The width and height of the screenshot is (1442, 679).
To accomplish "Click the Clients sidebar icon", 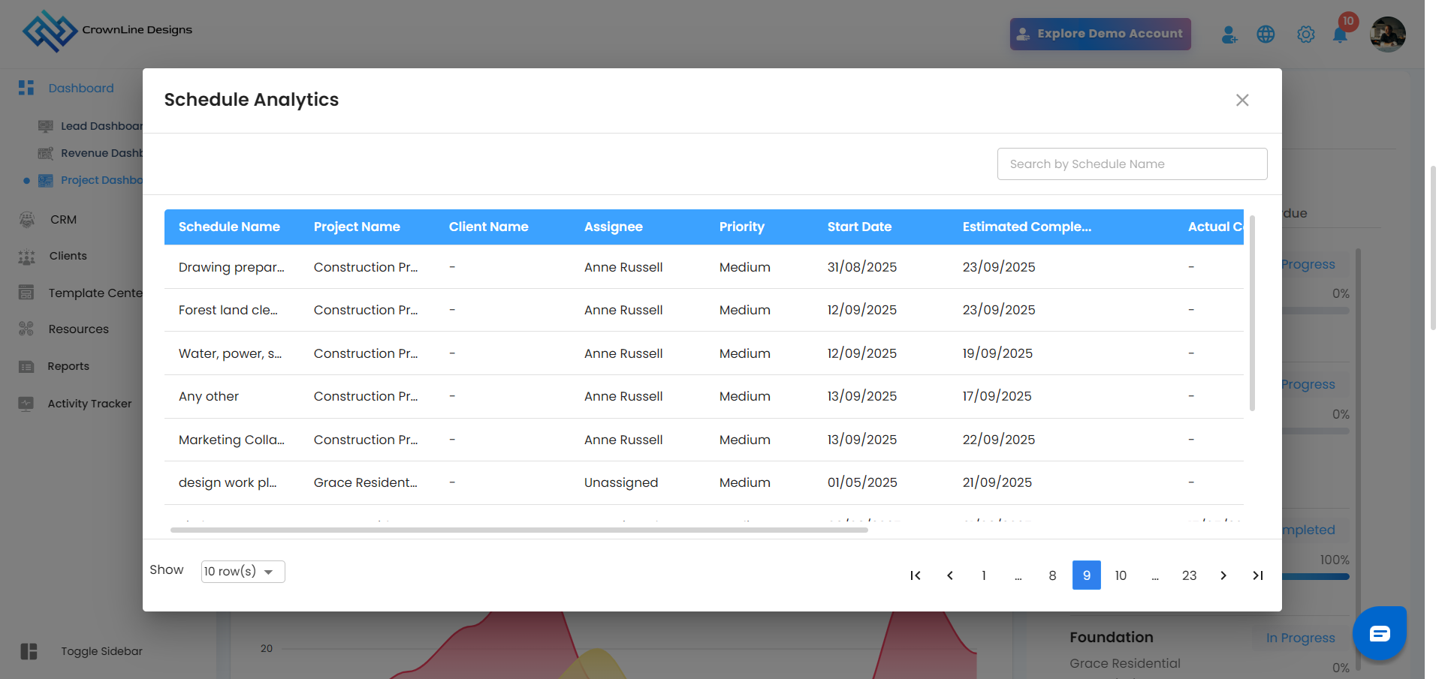I will [x=27, y=257].
